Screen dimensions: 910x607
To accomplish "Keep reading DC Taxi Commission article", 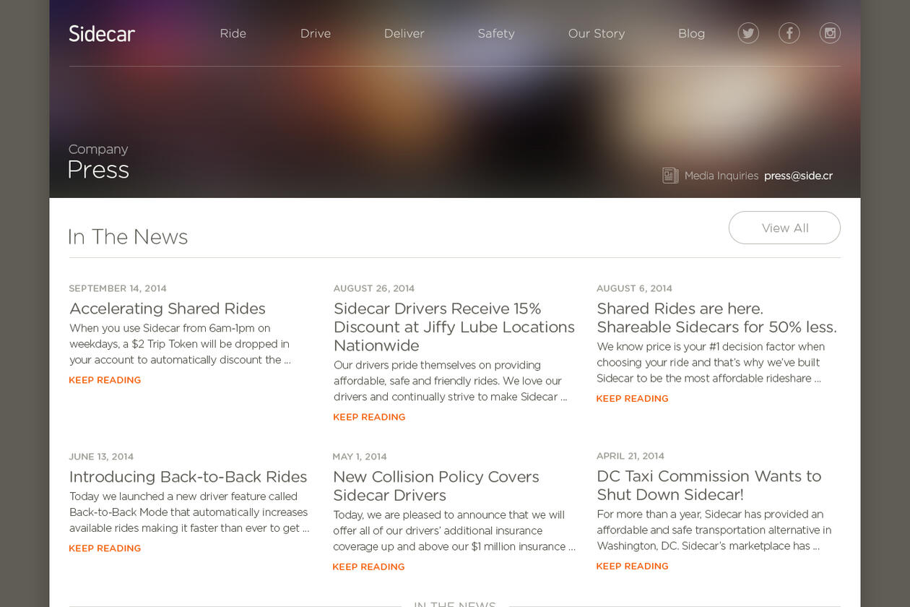I will 632,567.
